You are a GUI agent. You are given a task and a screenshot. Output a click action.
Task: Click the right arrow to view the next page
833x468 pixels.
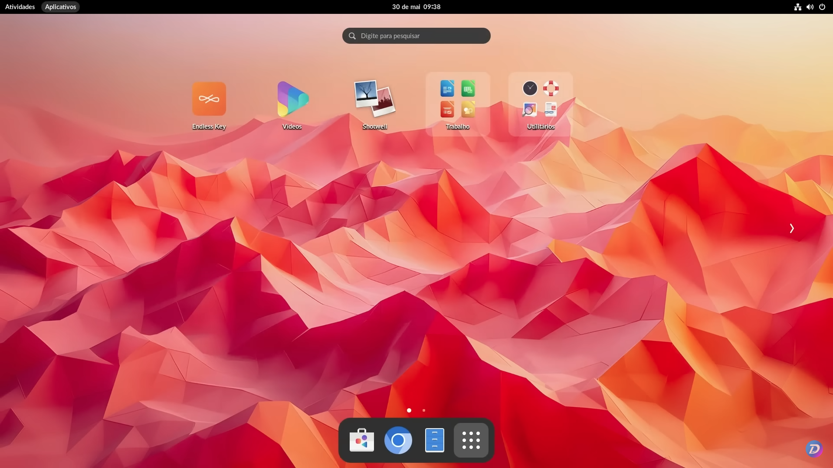point(791,228)
